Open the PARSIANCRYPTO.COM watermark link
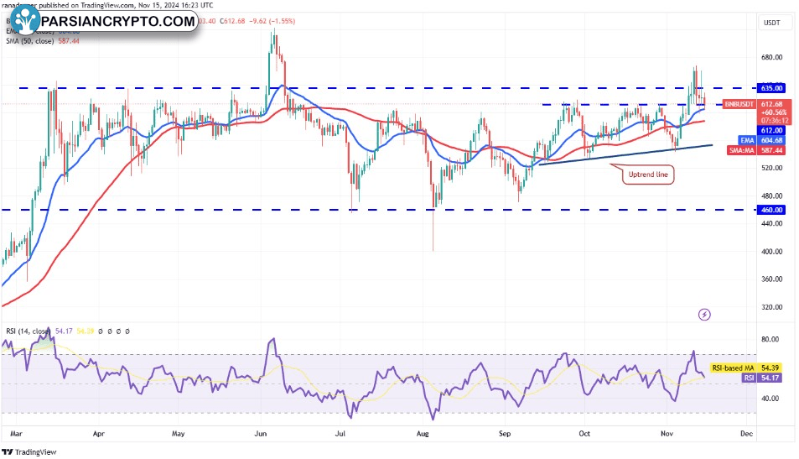The width and height of the screenshot is (799, 459). click(x=117, y=22)
